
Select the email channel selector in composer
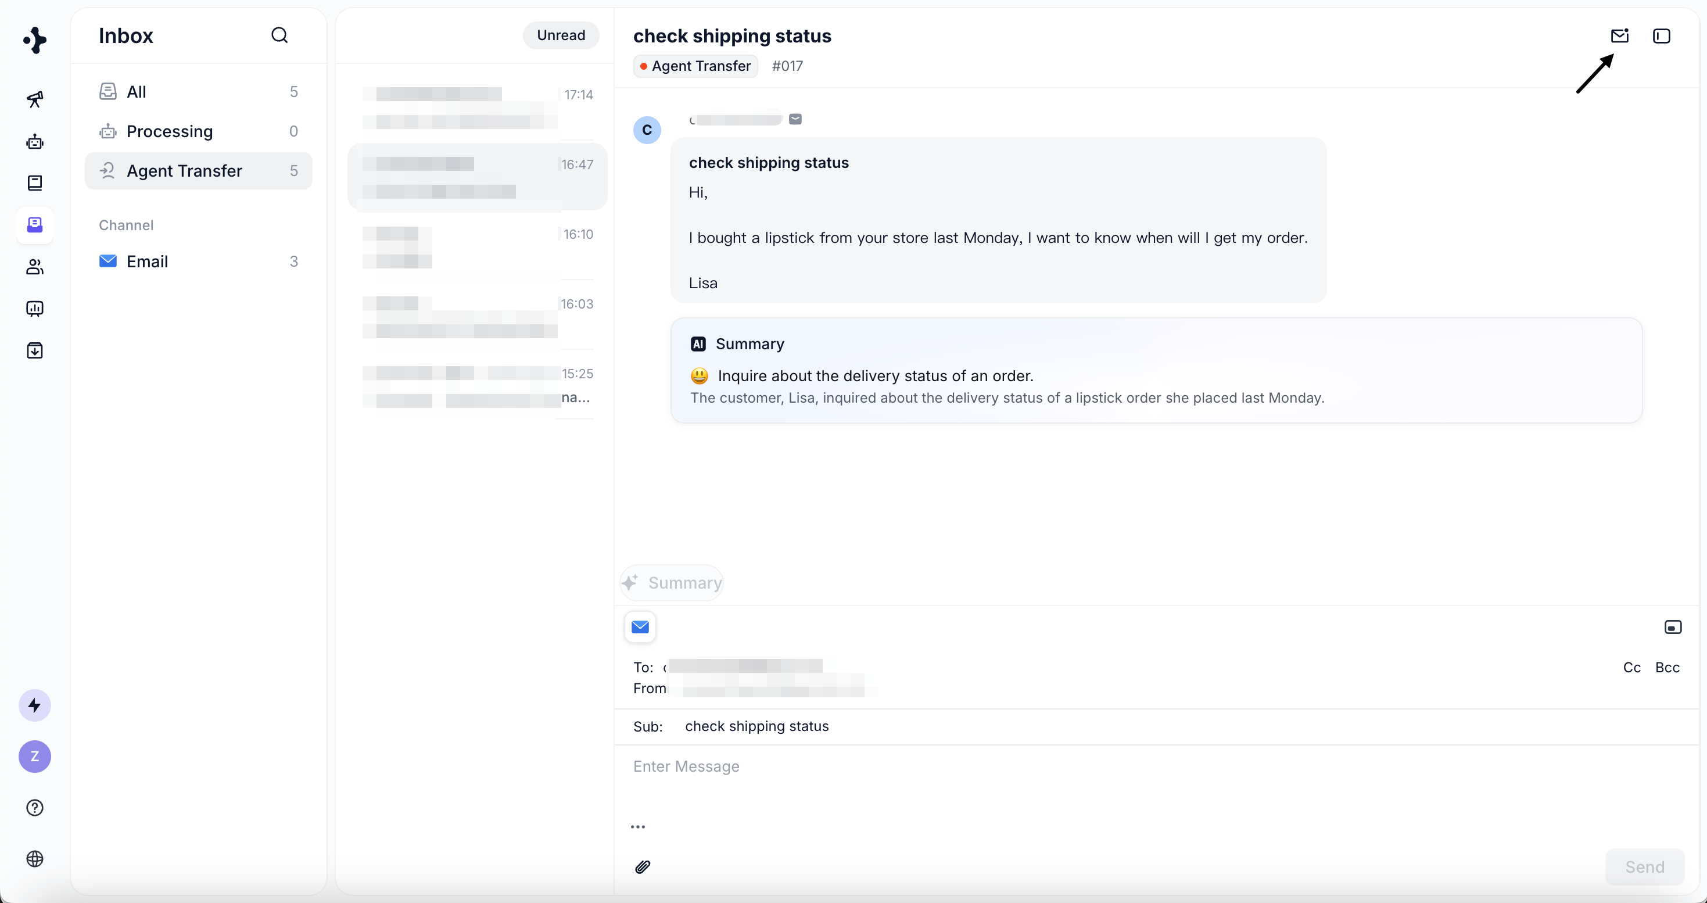pyautogui.click(x=640, y=627)
